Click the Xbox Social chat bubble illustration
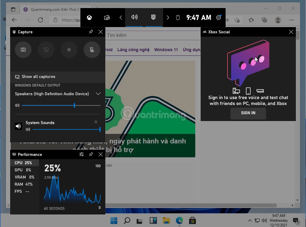 tap(248, 63)
